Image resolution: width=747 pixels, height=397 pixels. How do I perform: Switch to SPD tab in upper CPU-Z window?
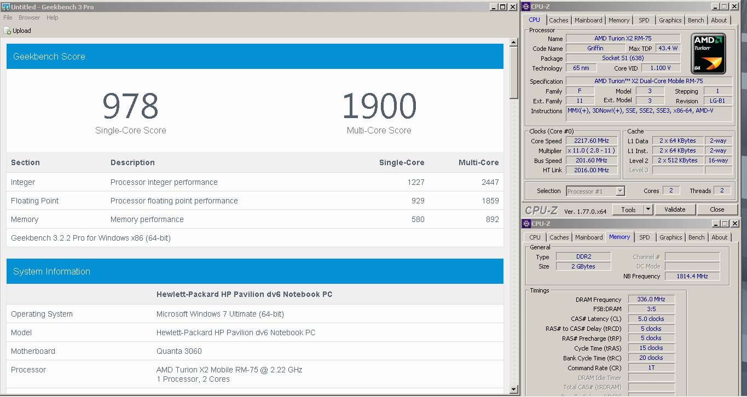click(x=644, y=20)
